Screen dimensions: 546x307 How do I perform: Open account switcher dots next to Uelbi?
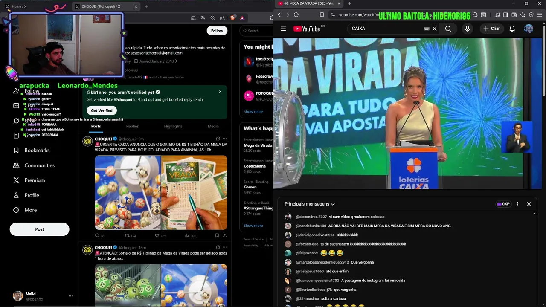pyautogui.click(x=71, y=296)
